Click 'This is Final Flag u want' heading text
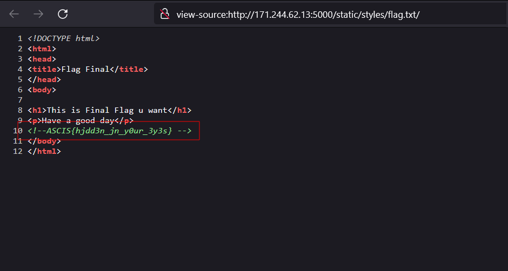This screenshot has width=508, height=271. (107, 111)
